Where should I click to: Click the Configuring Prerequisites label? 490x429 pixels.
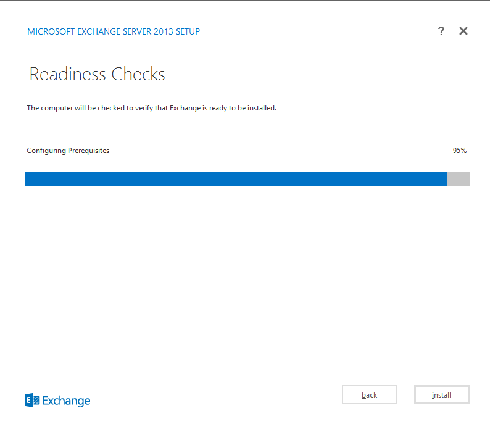(x=68, y=151)
